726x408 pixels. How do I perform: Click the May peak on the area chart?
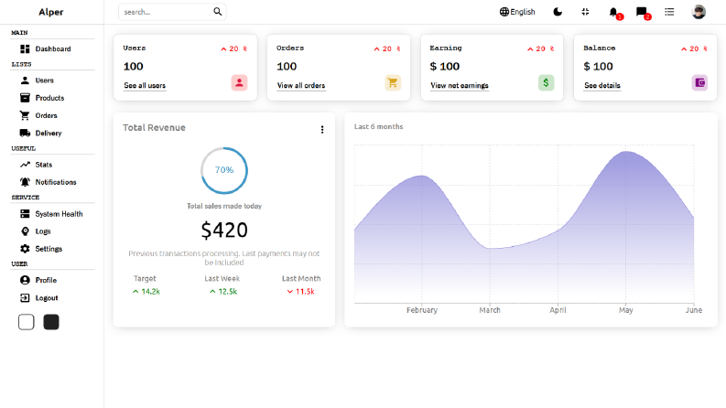tap(626, 152)
